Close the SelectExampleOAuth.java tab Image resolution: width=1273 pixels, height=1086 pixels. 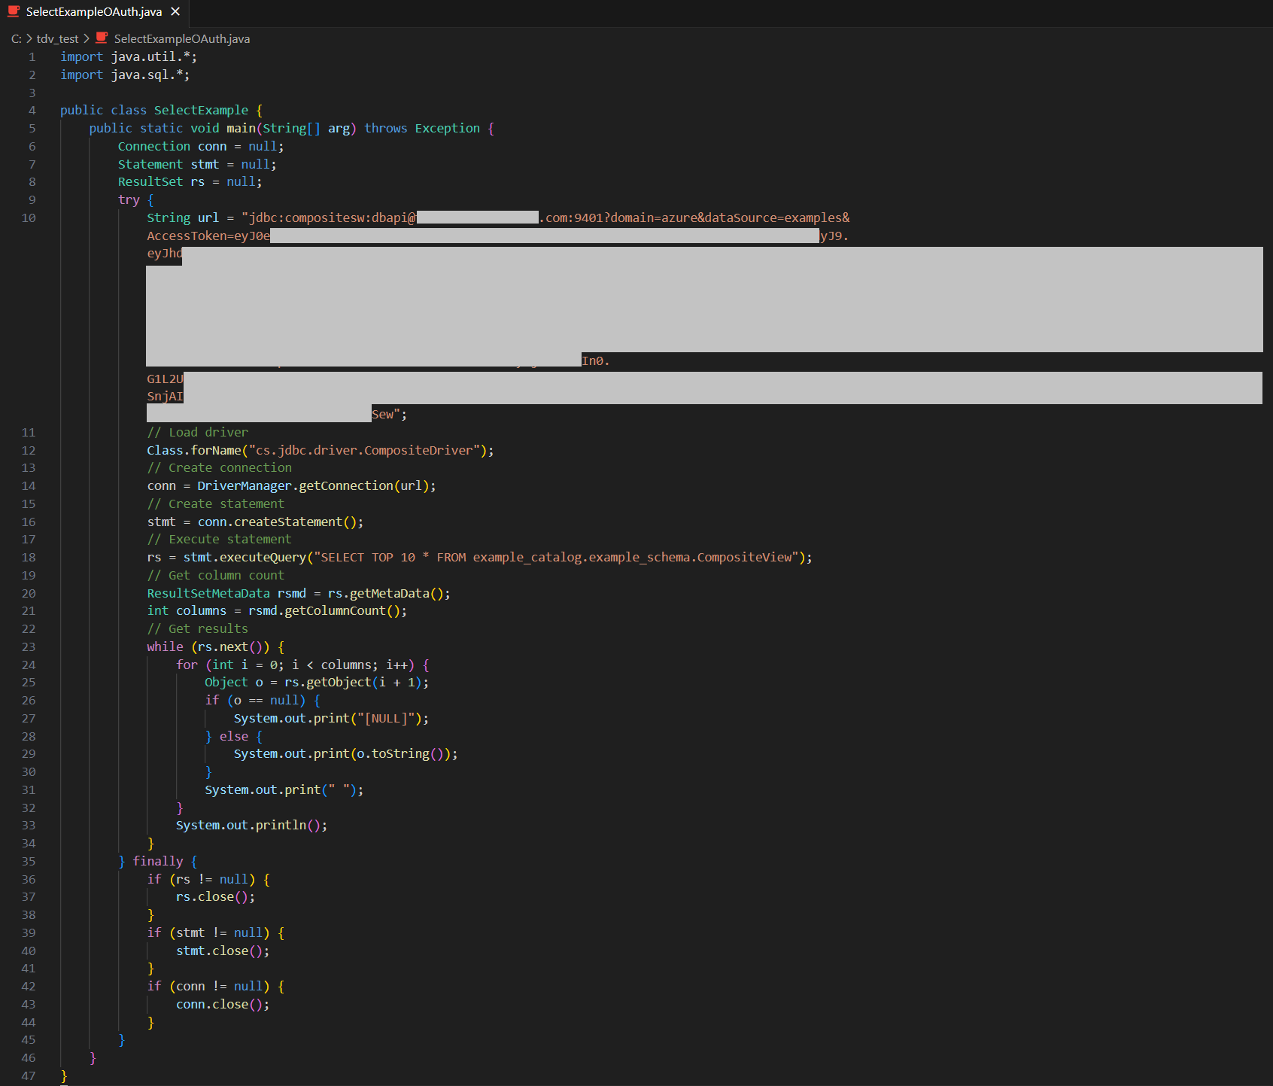pos(175,12)
